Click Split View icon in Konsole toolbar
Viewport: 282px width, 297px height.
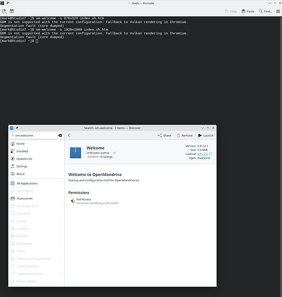point(12,11)
